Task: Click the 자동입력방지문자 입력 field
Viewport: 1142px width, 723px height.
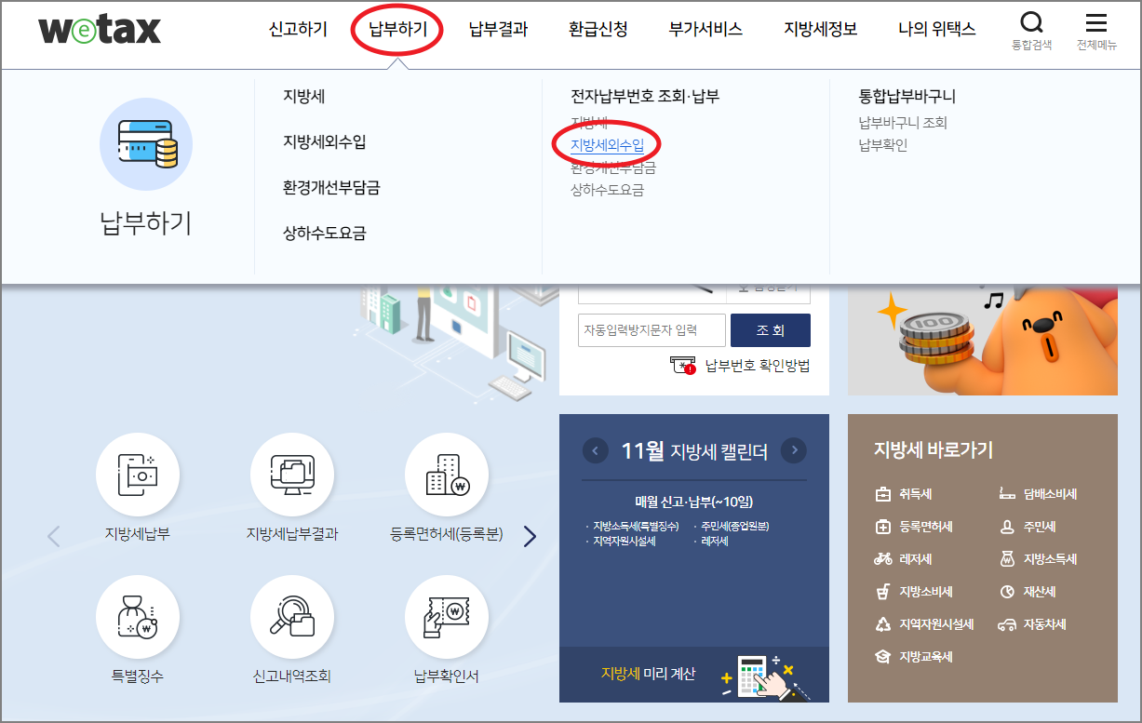Action: pyautogui.click(x=652, y=330)
